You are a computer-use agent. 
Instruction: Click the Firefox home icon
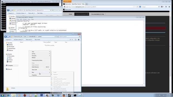(169, 7)
